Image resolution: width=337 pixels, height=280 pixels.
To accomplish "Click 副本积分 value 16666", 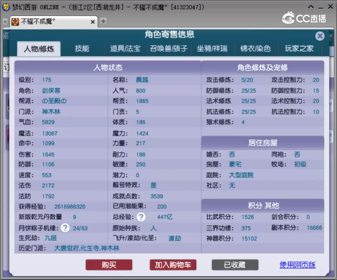I will (314, 228).
